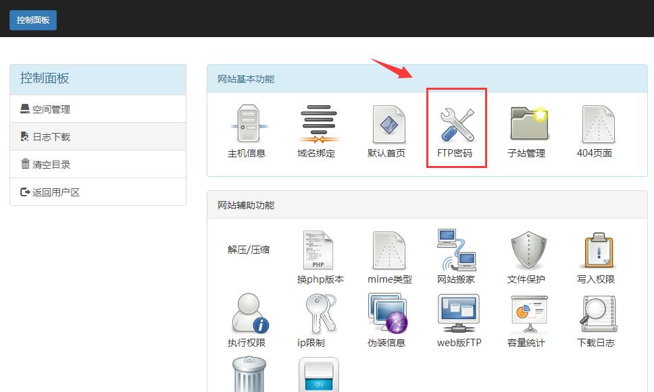This screenshot has width=654, height=392.
Task: Select 日志下载 in the sidebar
Action: [98, 137]
